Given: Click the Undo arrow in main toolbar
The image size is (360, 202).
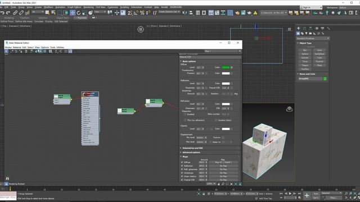Looking at the screenshot, I should pyautogui.click(x=2, y=13).
